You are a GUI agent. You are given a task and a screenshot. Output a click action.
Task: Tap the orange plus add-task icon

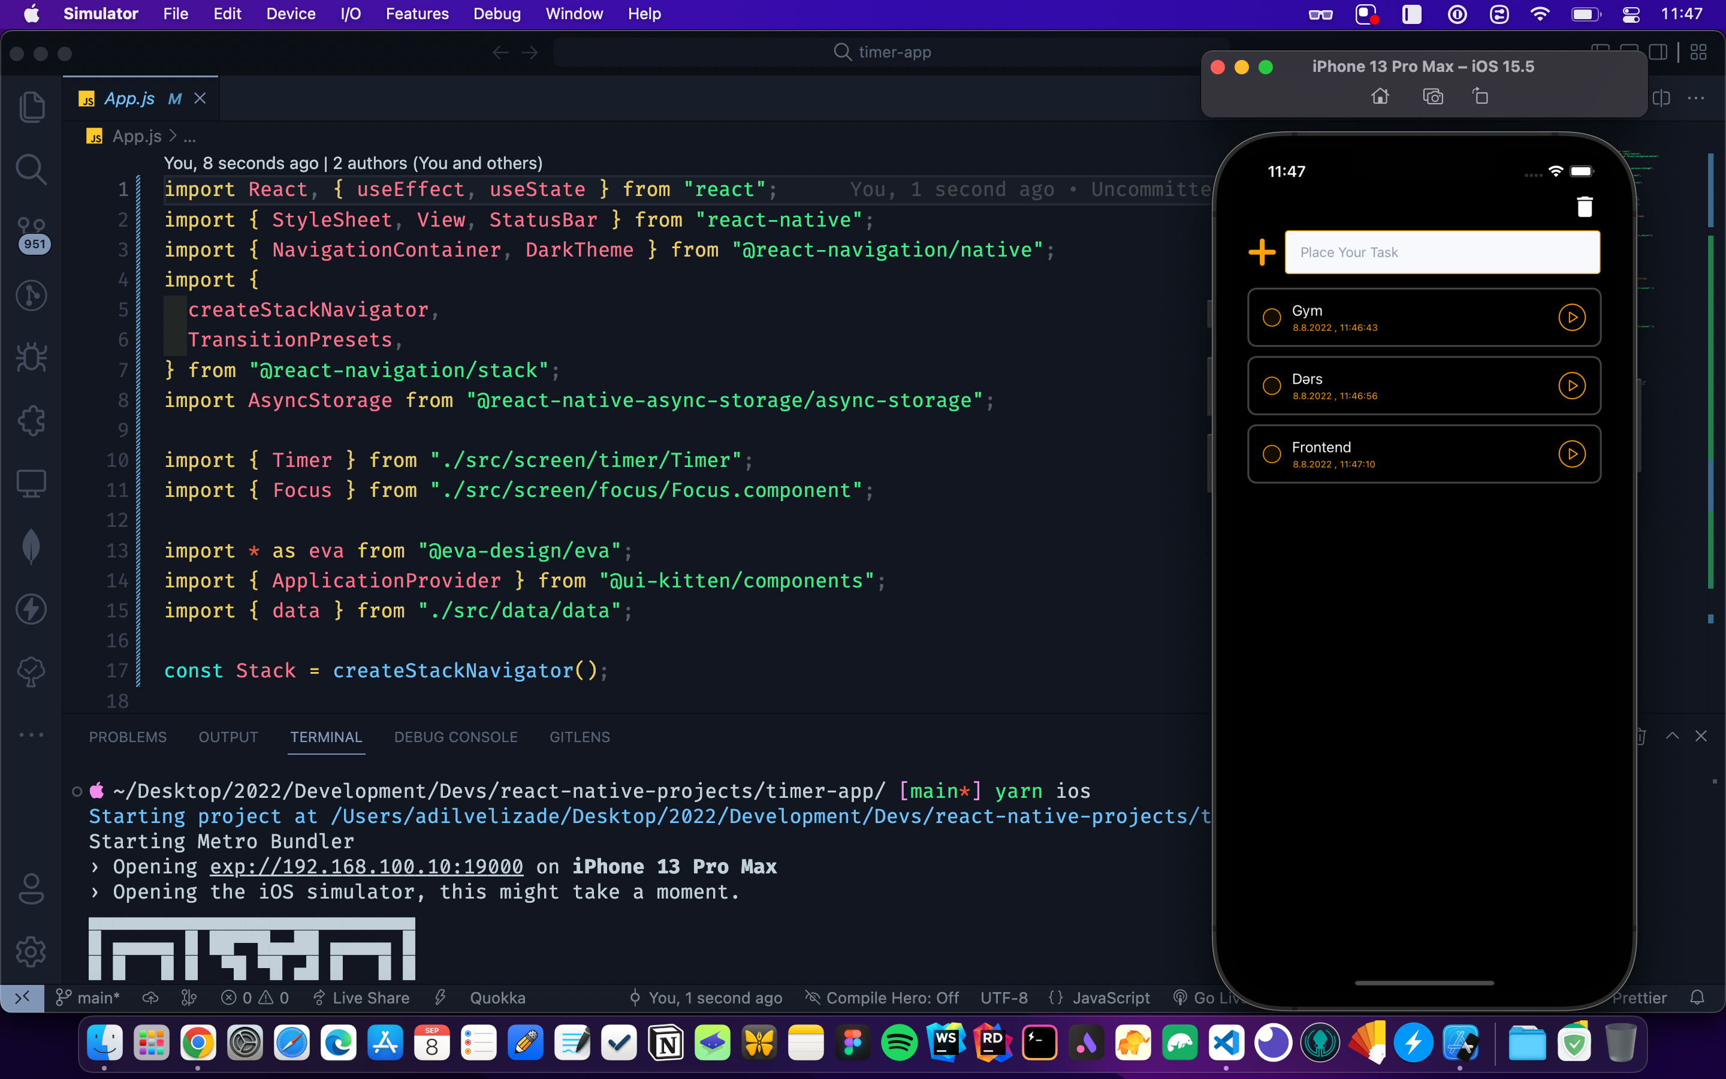tap(1262, 252)
